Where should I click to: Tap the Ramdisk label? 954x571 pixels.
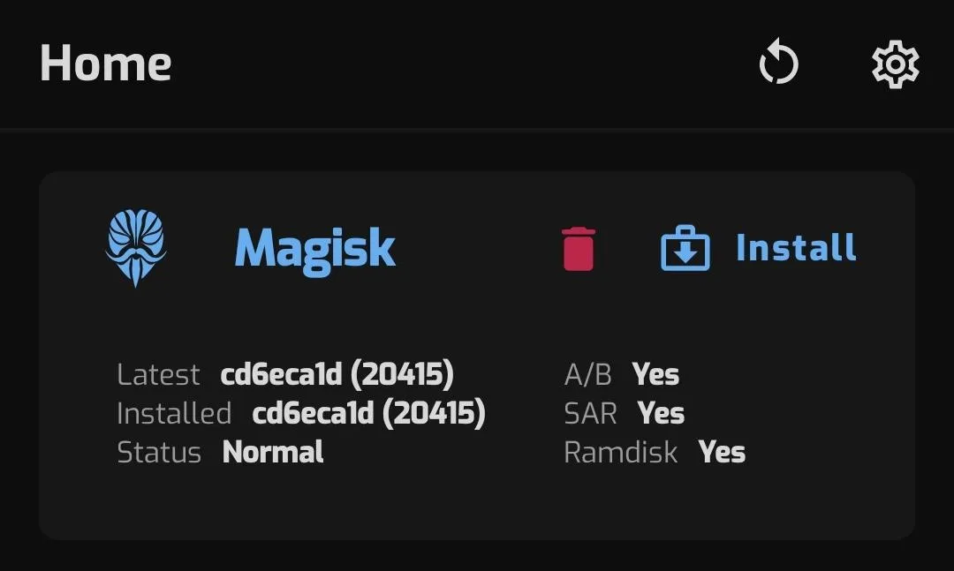[621, 453]
